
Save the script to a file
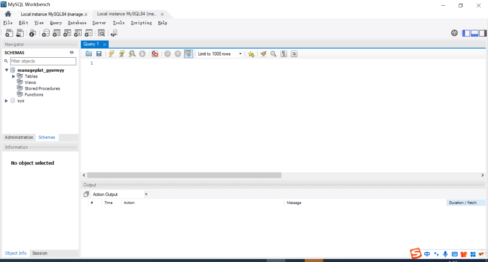tap(99, 54)
